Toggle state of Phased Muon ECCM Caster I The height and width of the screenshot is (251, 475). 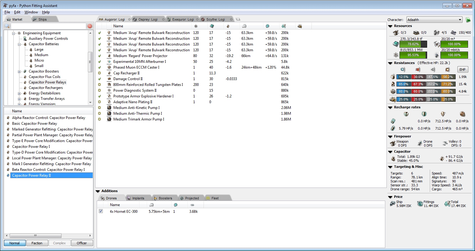coord(99,67)
